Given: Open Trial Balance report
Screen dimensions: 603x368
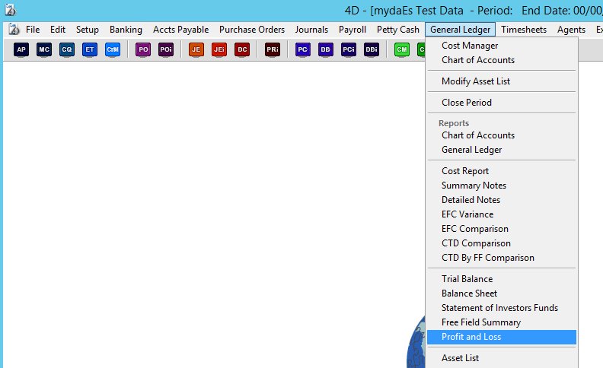Looking at the screenshot, I should click(x=502, y=279).
